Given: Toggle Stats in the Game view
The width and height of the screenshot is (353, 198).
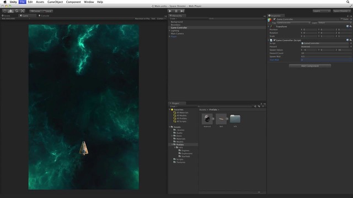Looking at the screenshot, I should click(x=153, y=19).
